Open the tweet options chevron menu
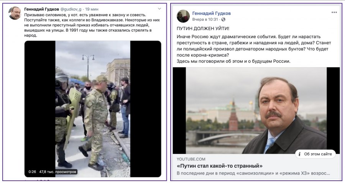Viewport: 345px width, 183px height. pyautogui.click(x=159, y=9)
